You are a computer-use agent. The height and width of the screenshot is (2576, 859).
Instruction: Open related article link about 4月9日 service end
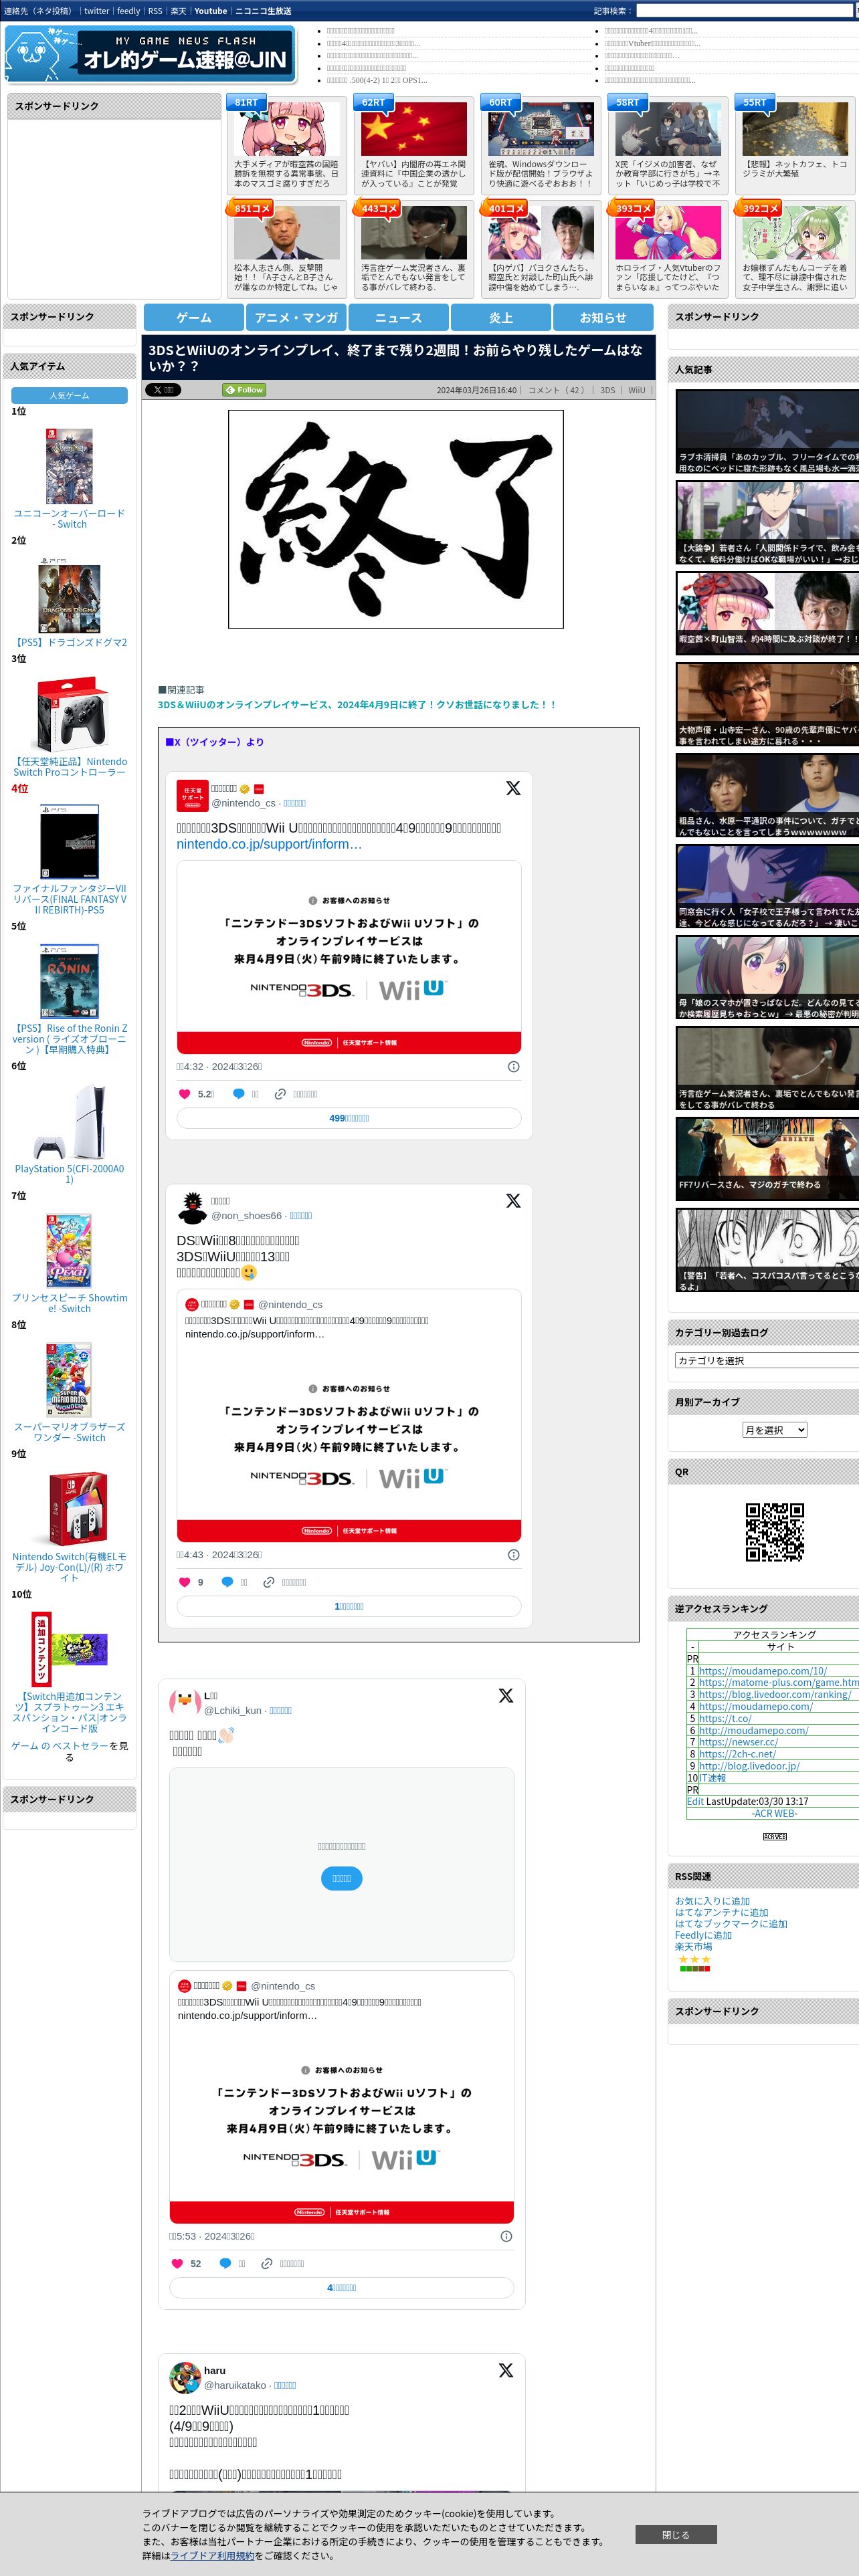click(x=357, y=704)
